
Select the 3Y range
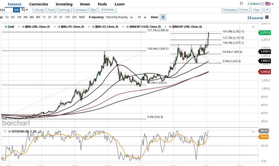[55, 17]
